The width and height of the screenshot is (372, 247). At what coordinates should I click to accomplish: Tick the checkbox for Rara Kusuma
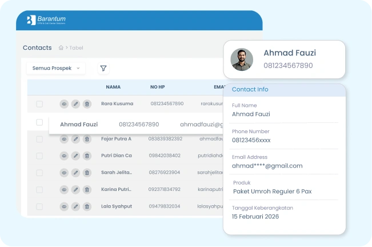pyautogui.click(x=39, y=104)
